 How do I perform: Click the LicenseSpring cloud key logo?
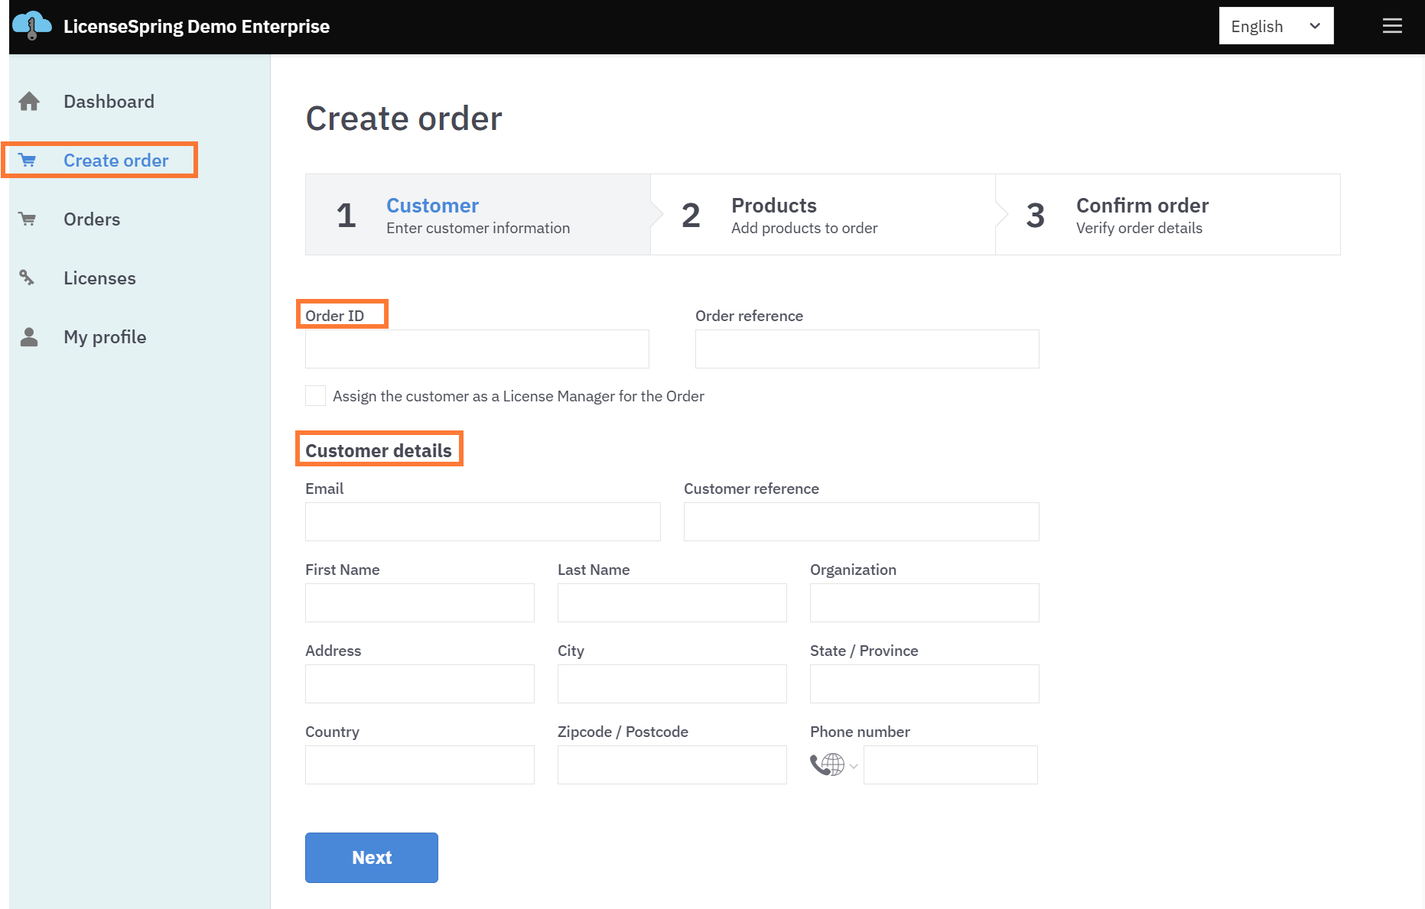click(x=31, y=26)
